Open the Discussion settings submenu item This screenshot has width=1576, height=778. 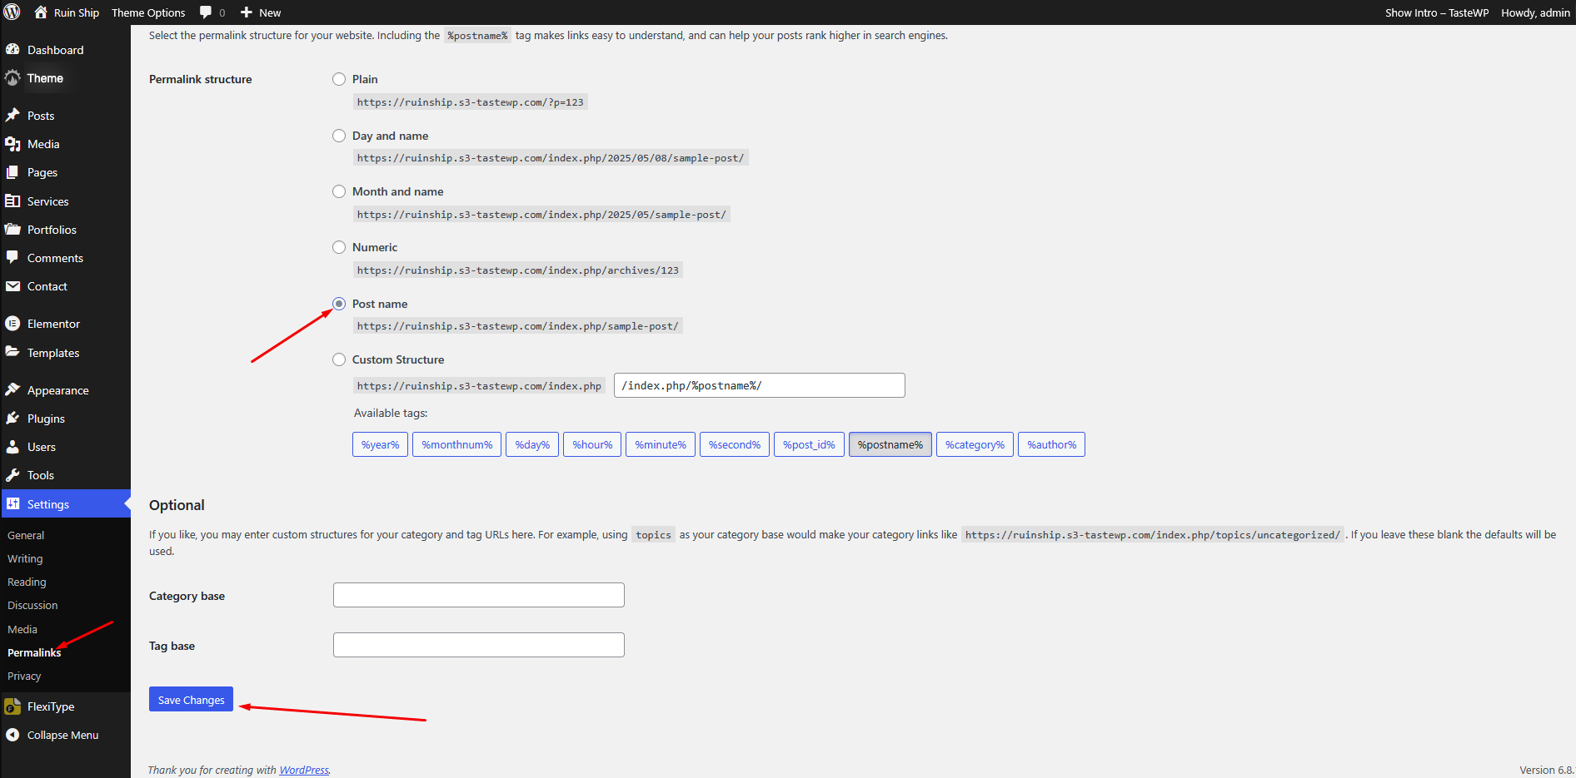32,605
